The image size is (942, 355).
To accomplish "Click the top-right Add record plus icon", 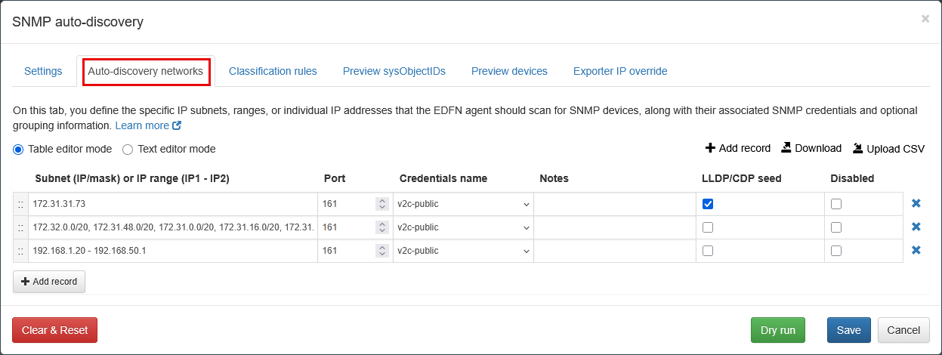I will pyautogui.click(x=710, y=148).
